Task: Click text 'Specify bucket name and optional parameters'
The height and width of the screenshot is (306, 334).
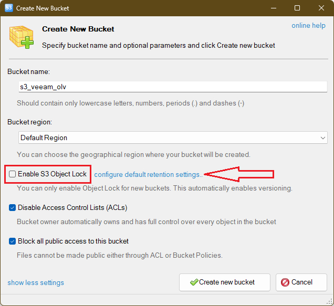Action: click(x=114, y=45)
